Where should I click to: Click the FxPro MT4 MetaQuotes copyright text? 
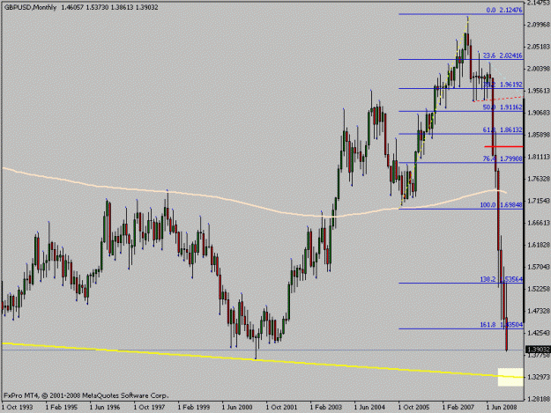[x=86, y=395]
